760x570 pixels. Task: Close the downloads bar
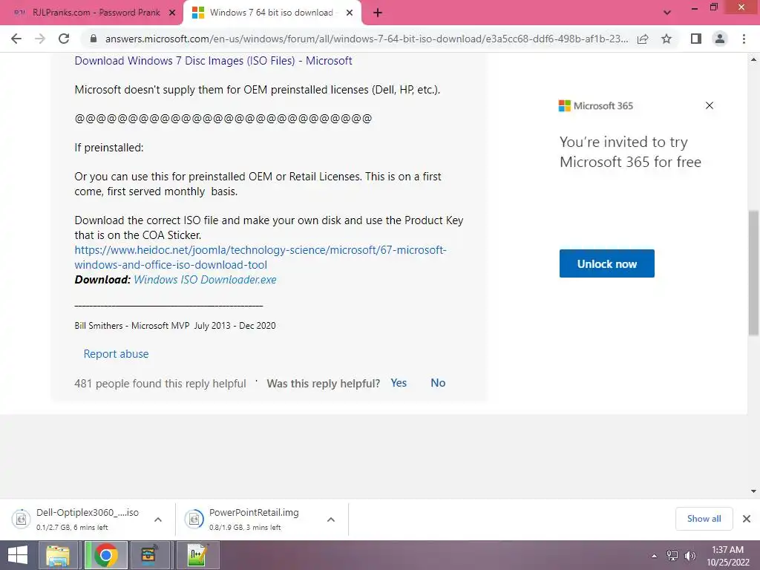pyautogui.click(x=747, y=519)
